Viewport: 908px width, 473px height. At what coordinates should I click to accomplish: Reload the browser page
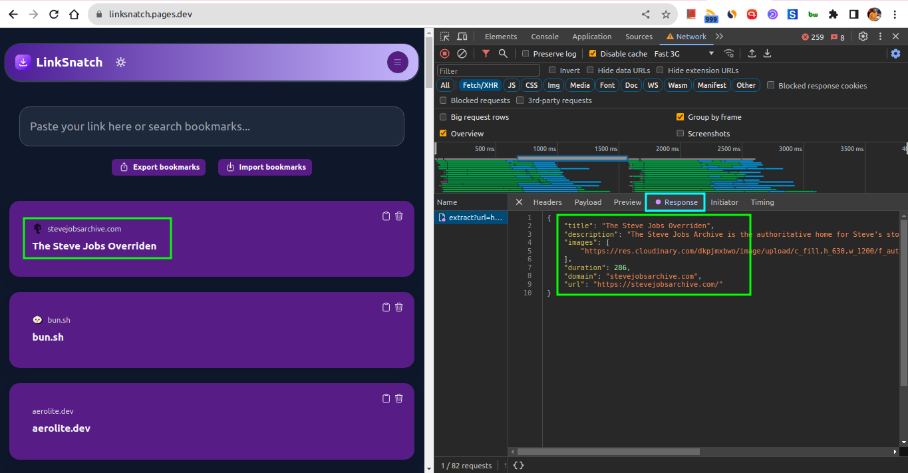pos(54,14)
